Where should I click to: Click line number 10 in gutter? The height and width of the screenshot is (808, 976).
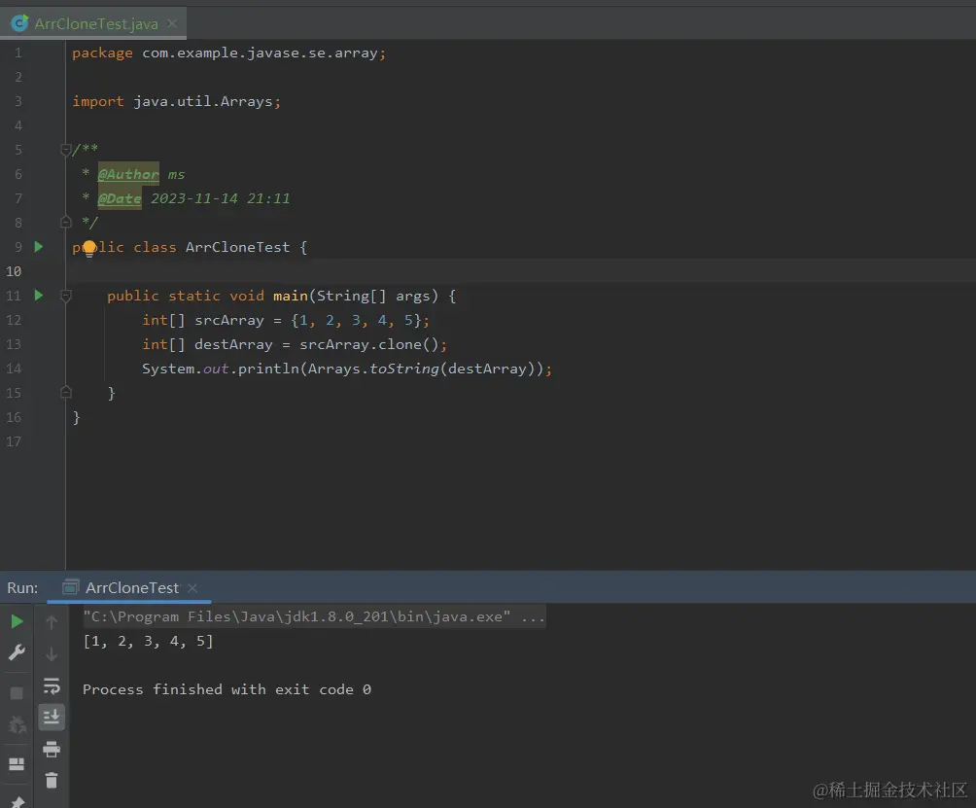click(14, 271)
